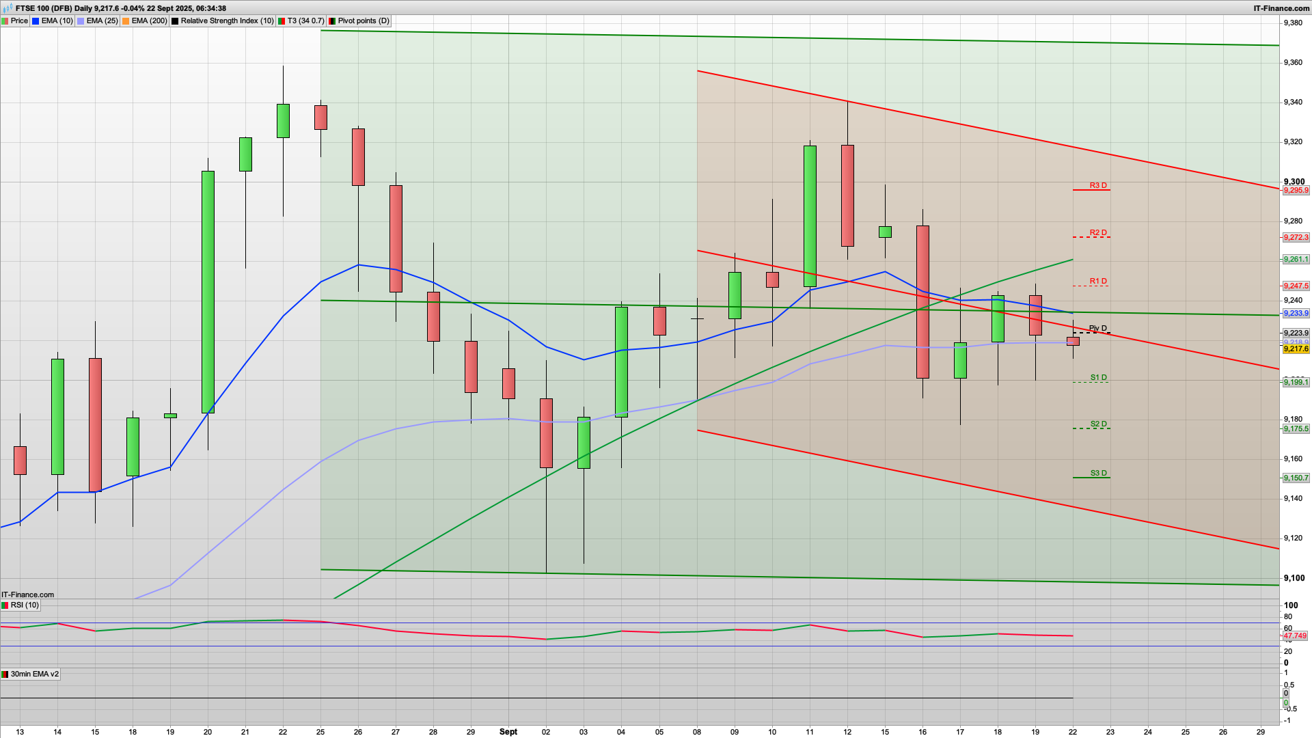This screenshot has width=1312, height=738.
Task: Click the blue EMA (10) color swatch
Action: [x=36, y=21]
